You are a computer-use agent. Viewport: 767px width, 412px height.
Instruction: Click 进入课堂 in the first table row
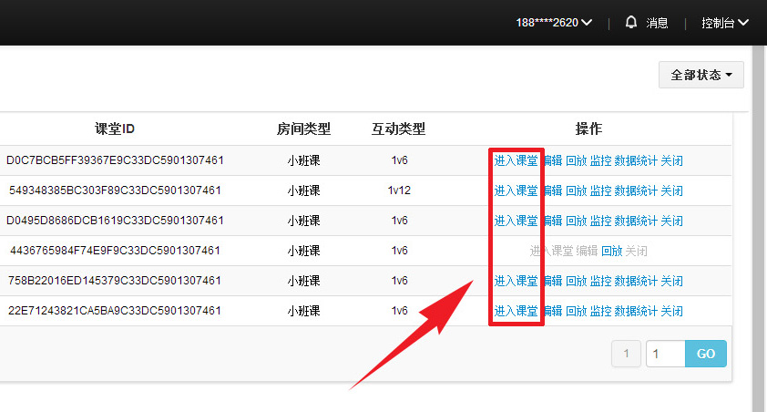(516, 160)
